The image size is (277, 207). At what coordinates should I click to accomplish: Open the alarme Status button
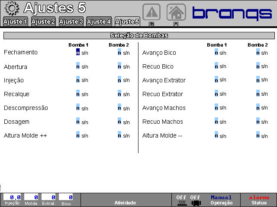[x=259, y=200]
